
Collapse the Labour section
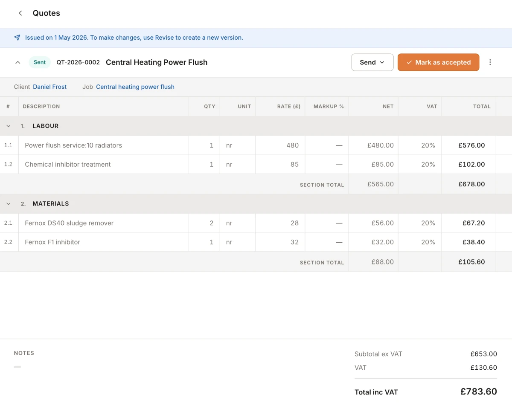(9, 126)
